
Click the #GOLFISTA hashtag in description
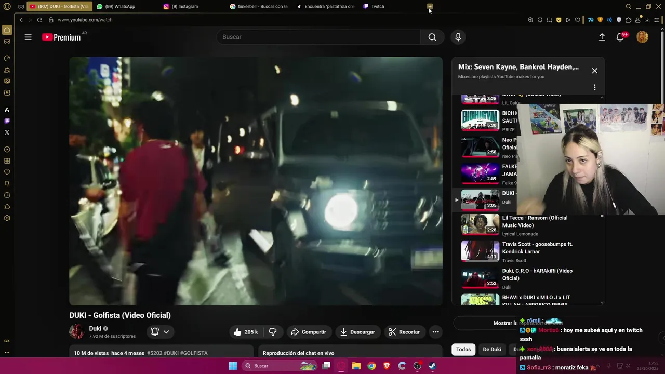pyautogui.click(x=194, y=353)
